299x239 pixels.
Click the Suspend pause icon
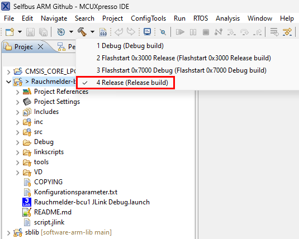193,32
